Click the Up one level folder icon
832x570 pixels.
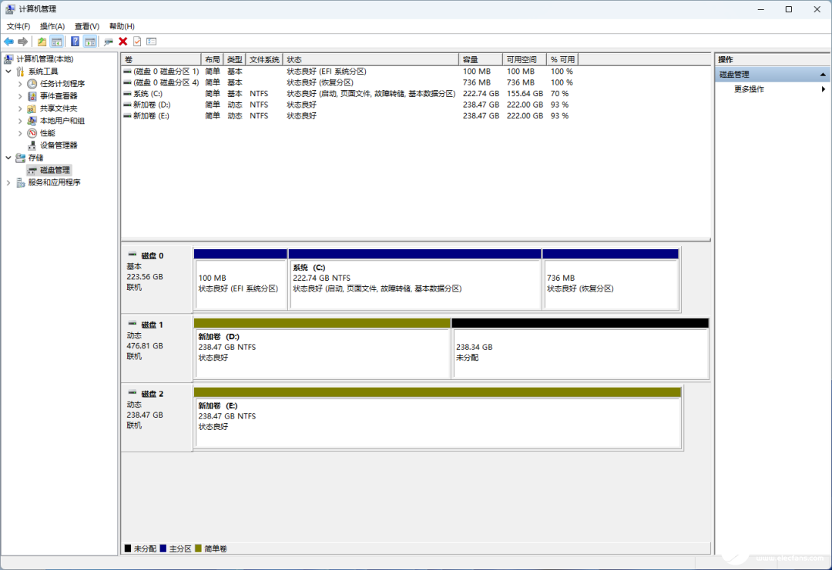click(42, 42)
